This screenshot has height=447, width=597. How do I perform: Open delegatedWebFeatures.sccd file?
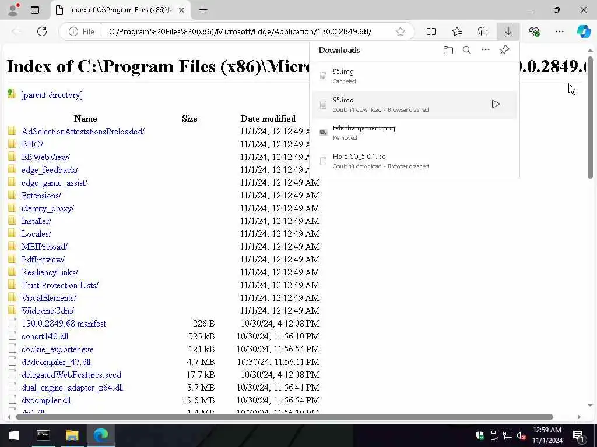(x=72, y=375)
